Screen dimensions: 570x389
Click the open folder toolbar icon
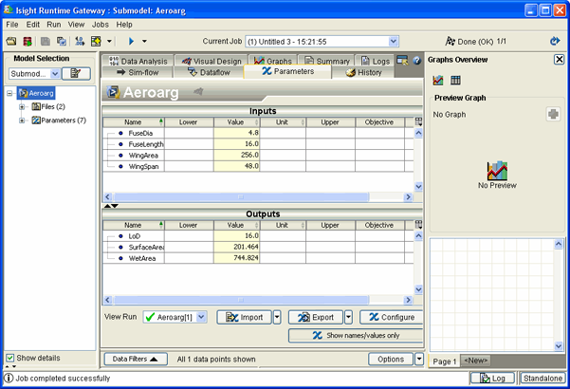point(11,42)
